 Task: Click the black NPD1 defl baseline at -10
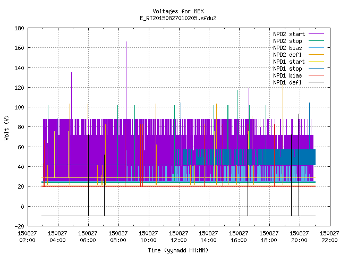coord(178,216)
